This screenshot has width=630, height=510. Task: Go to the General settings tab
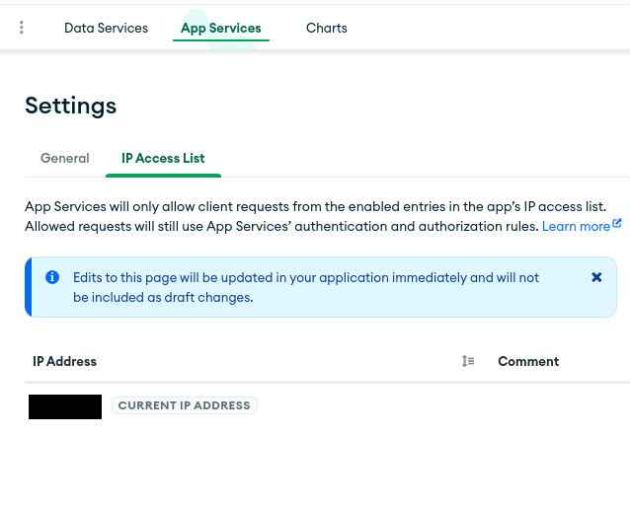[65, 158]
